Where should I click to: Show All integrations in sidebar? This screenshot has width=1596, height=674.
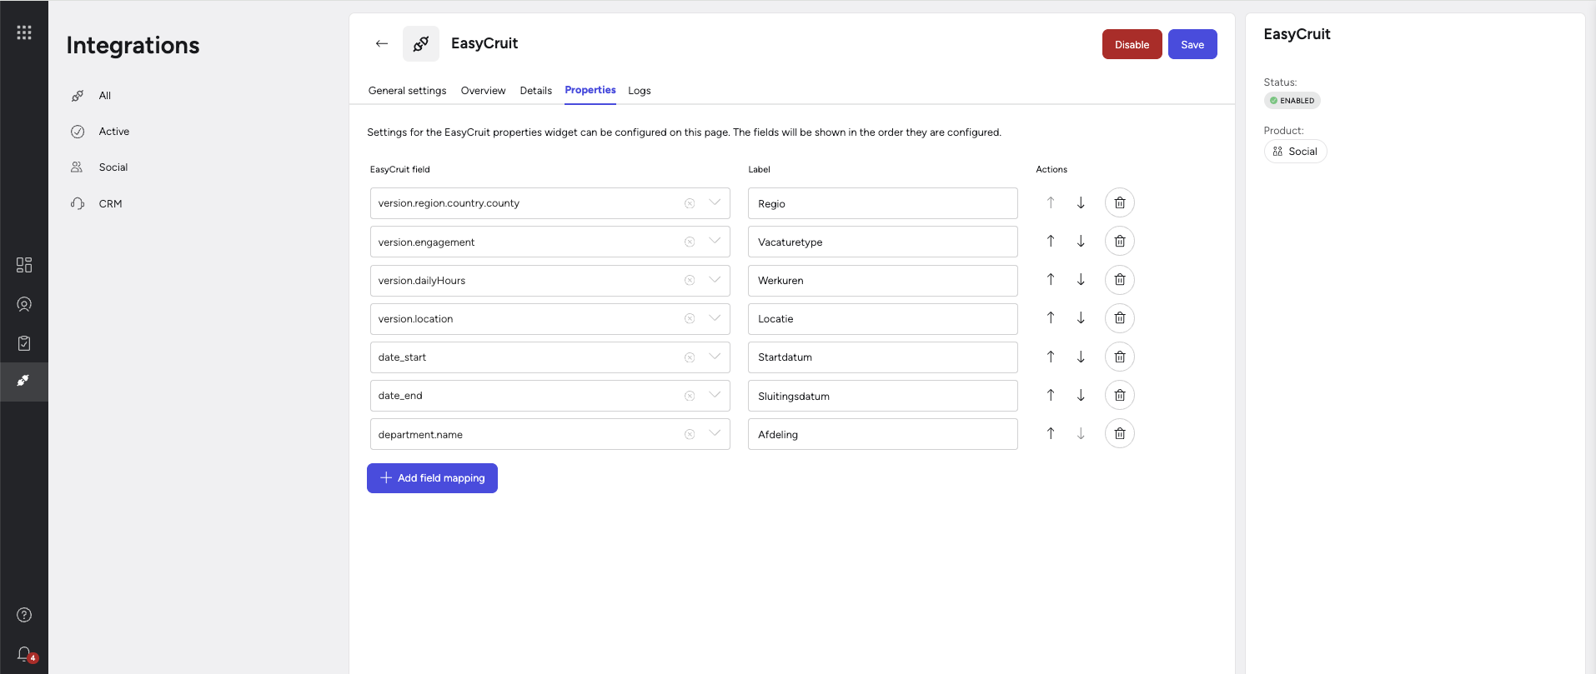click(x=104, y=96)
